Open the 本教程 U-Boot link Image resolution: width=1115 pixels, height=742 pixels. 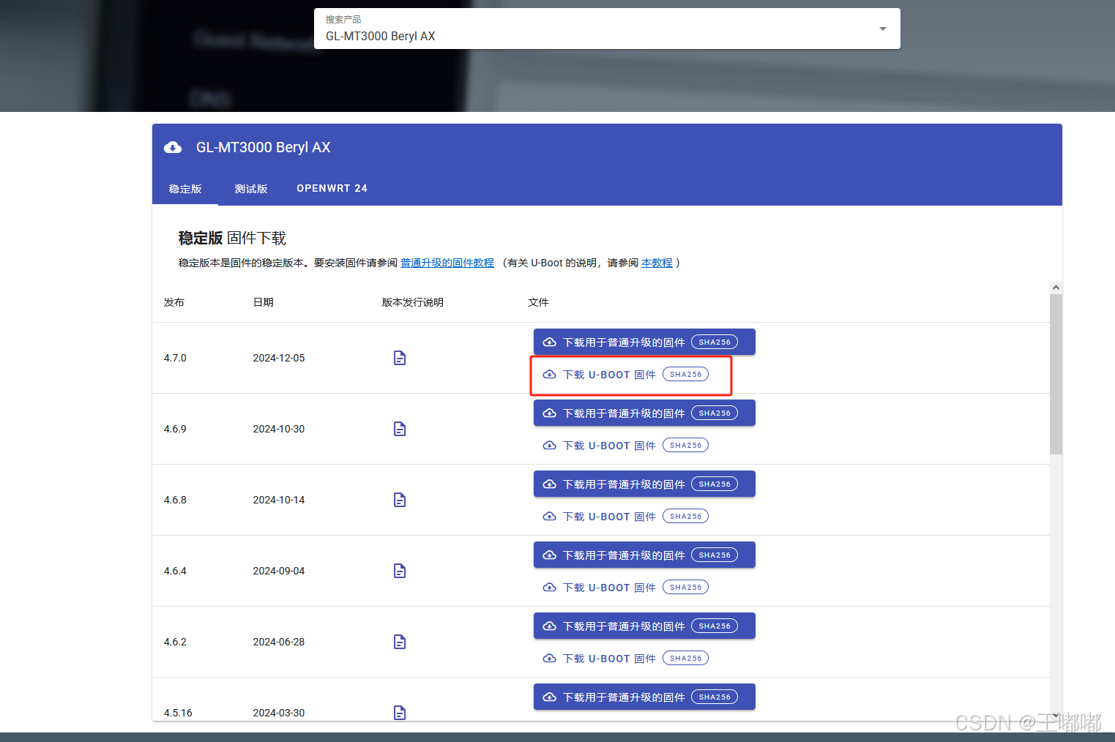coord(657,263)
